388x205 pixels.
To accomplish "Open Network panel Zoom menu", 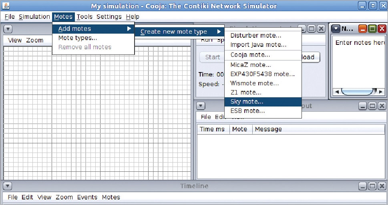I will [35, 40].
